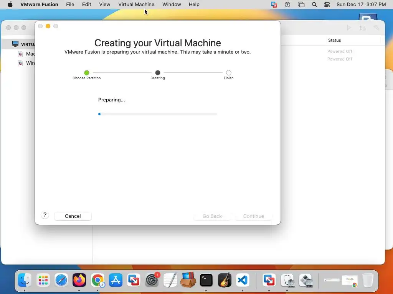Click the Preparing progress bar
393x294 pixels.
click(x=158, y=114)
